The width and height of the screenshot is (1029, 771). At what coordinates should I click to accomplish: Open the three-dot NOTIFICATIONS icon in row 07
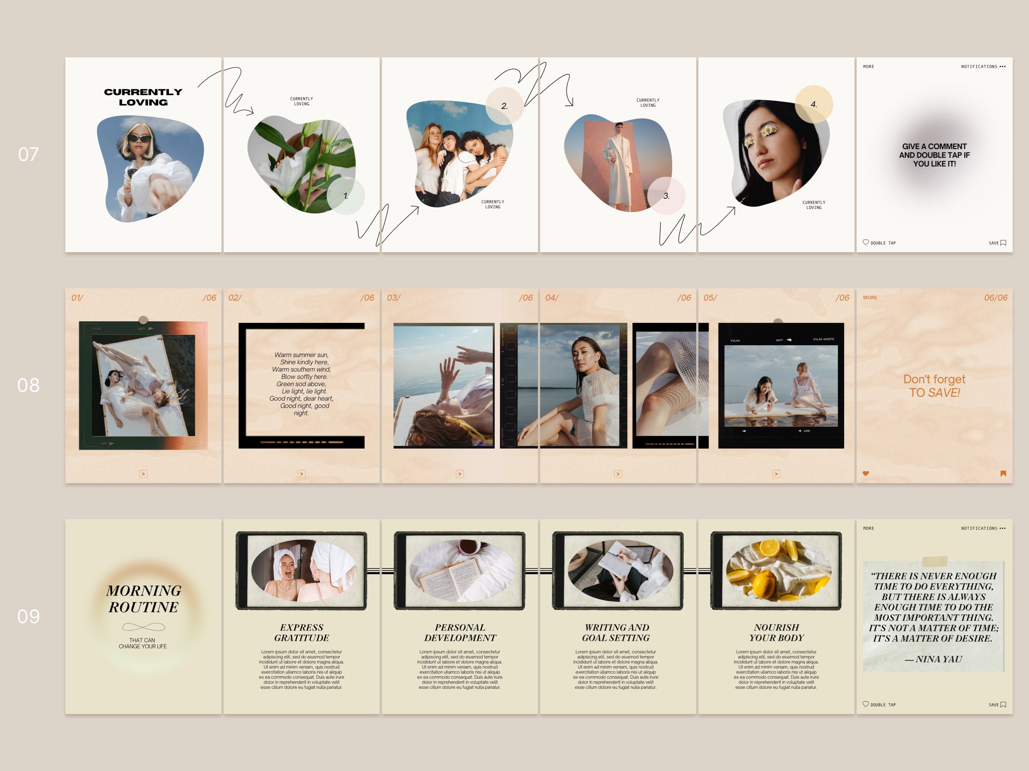[1002, 66]
